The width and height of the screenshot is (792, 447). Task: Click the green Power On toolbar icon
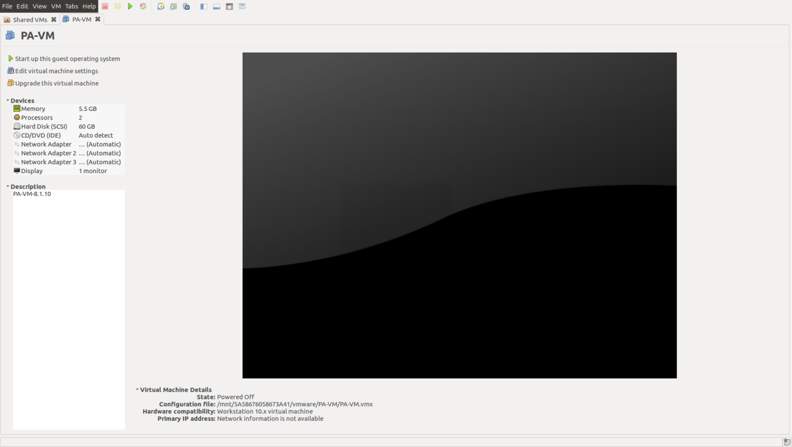click(130, 6)
